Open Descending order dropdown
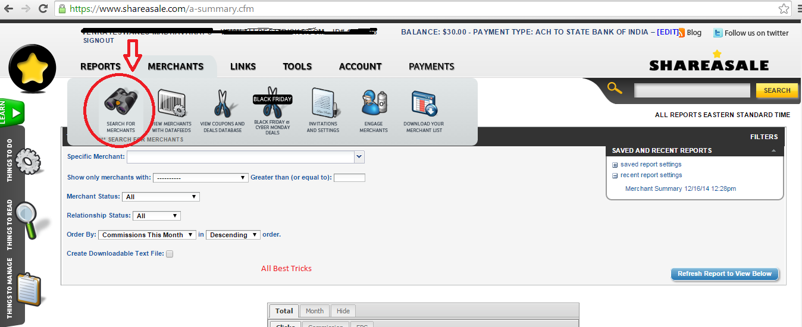The width and height of the screenshot is (802, 327). [233, 235]
